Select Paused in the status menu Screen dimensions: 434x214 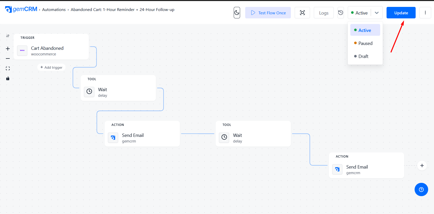click(365, 43)
